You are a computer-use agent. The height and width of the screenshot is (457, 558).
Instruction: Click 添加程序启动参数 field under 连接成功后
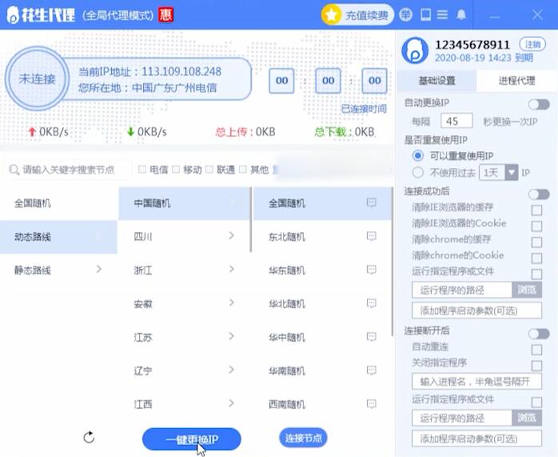pyautogui.click(x=477, y=311)
